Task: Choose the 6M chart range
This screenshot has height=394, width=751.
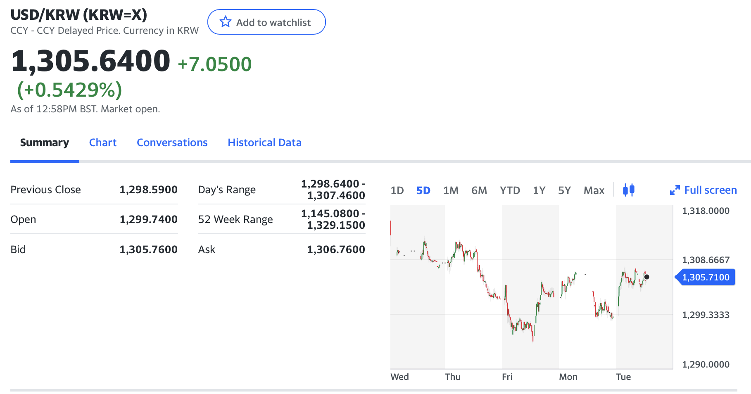Action: coord(479,190)
